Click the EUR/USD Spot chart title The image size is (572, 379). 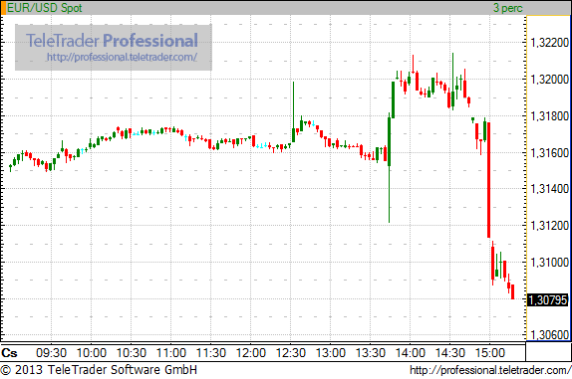pyautogui.click(x=44, y=8)
